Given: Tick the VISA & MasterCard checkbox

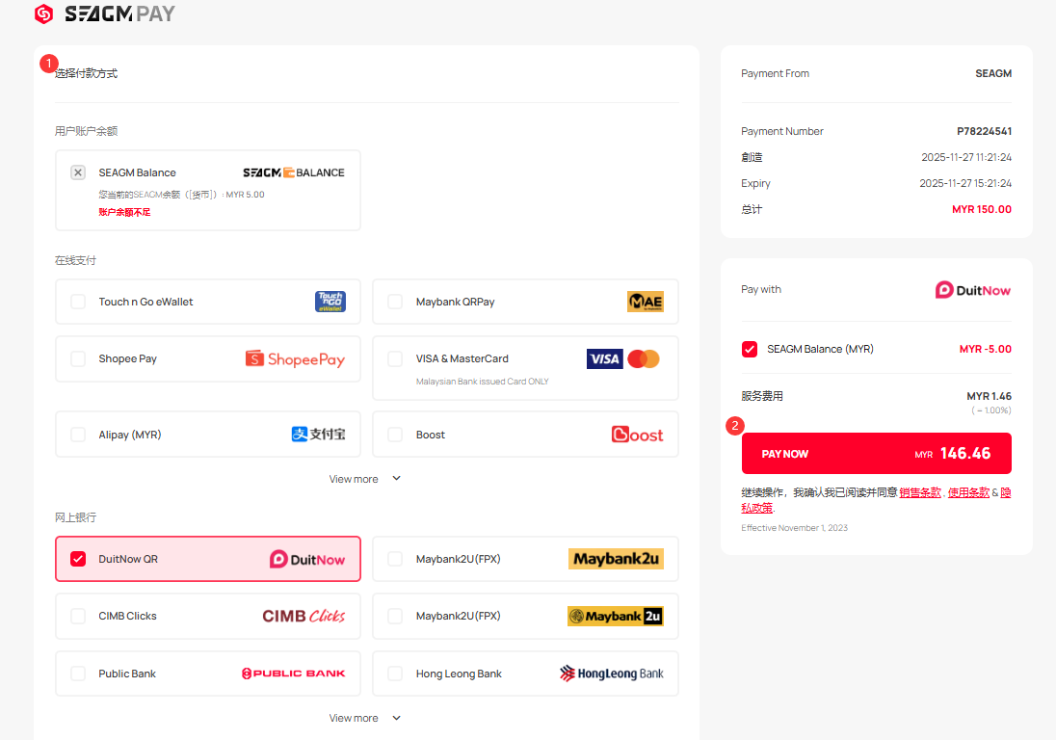Looking at the screenshot, I should tap(395, 359).
